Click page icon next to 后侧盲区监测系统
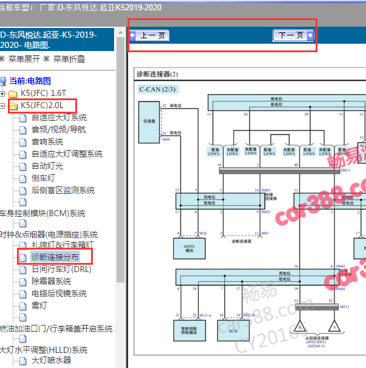This screenshot has height=368, width=366. coord(22,191)
